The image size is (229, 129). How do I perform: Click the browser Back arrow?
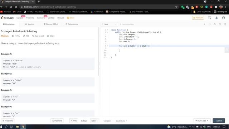tap(1, 7)
